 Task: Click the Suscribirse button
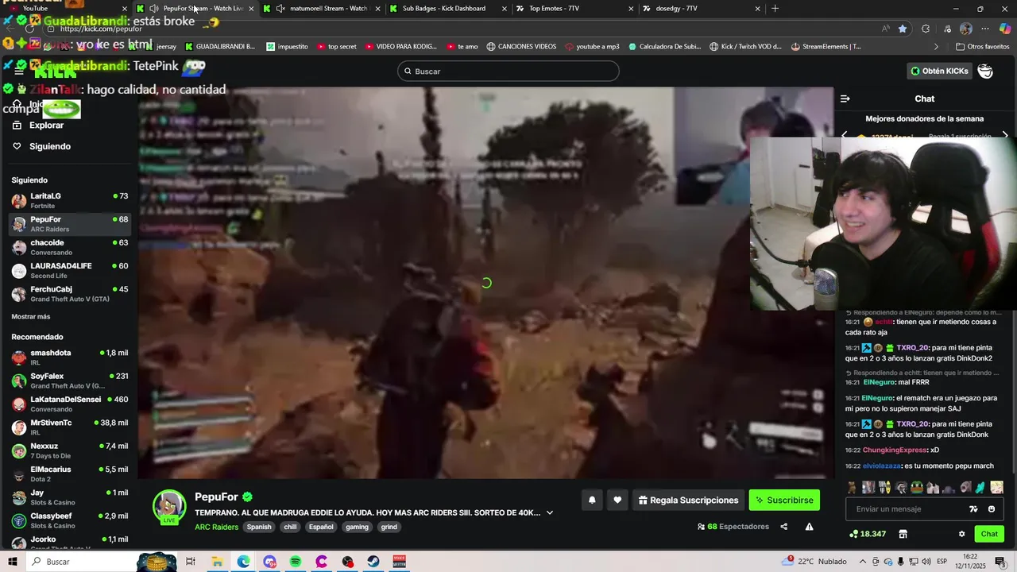click(784, 500)
